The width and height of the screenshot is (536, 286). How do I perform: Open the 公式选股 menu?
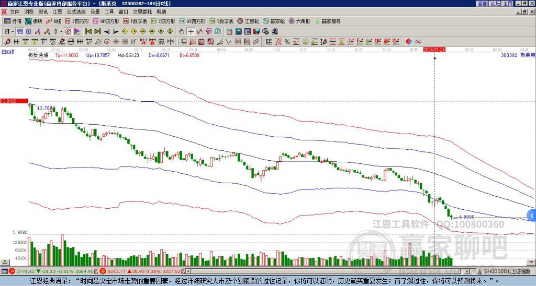[x=76, y=12]
